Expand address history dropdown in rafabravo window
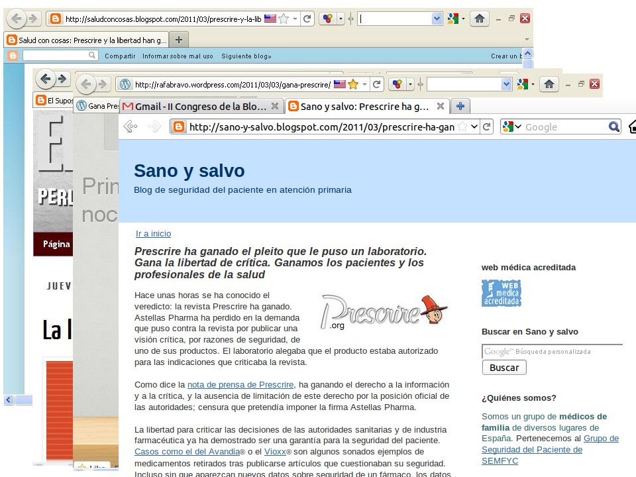The width and height of the screenshot is (636, 477). (x=364, y=84)
